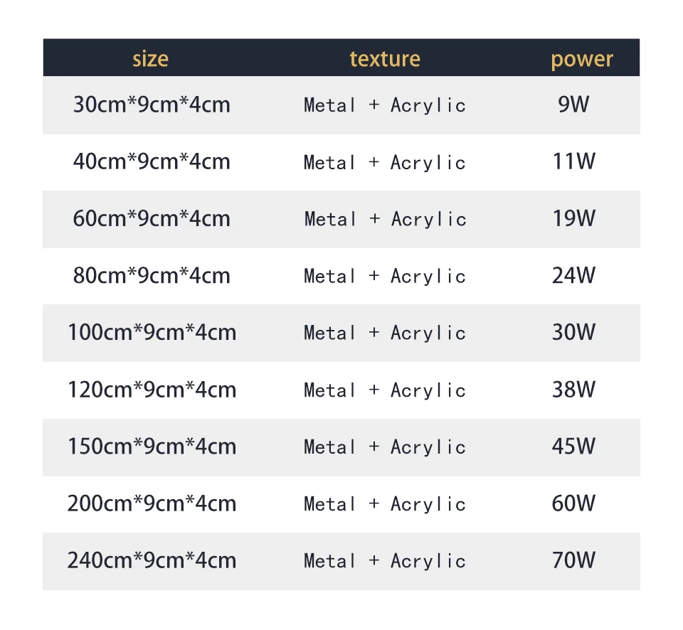The image size is (683, 630).
Task: Select the 200cm*9cm*4cm size cell
Action: pos(152,503)
